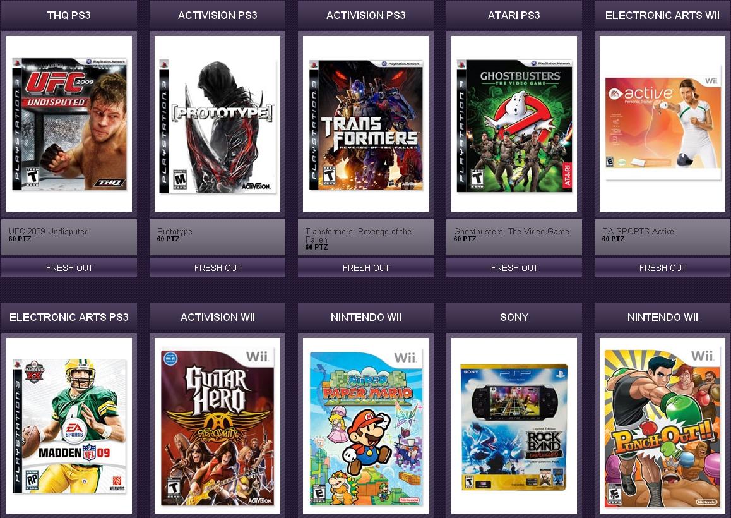
Task: Click the Transformers Revenge of the Fallen cover
Action: coord(365,124)
